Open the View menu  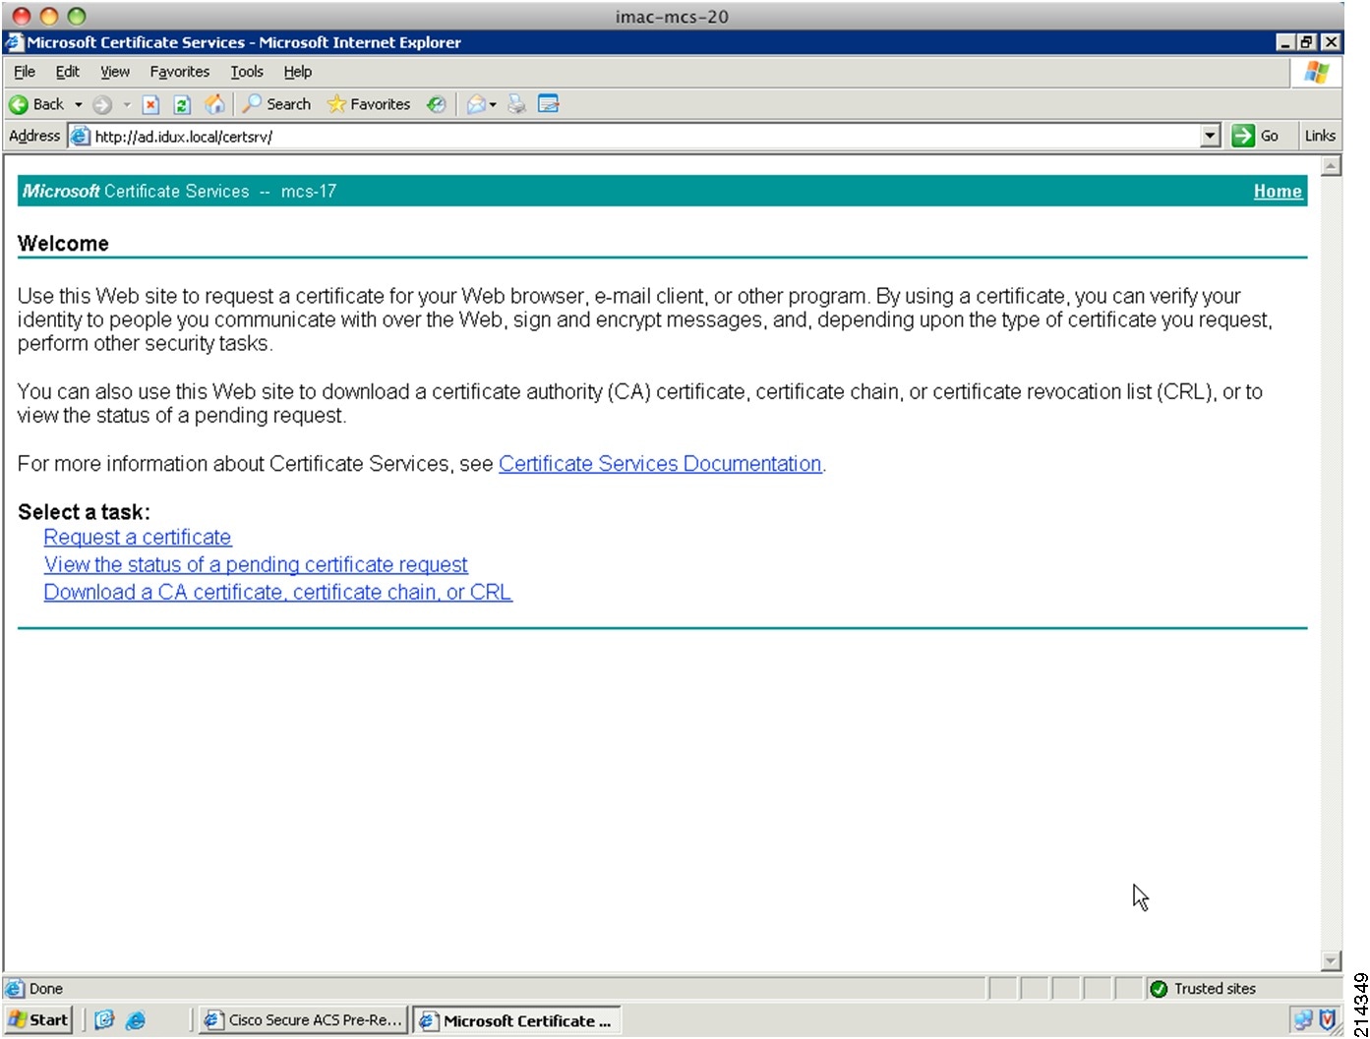click(115, 72)
